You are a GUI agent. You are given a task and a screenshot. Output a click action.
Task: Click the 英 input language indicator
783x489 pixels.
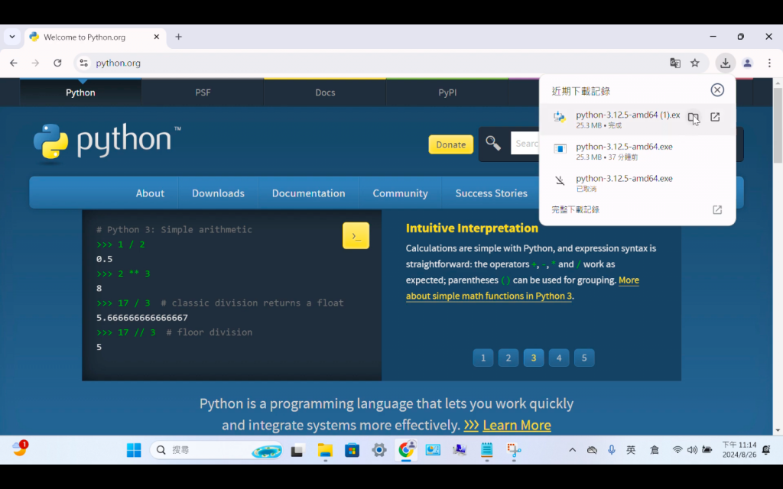[x=631, y=450]
